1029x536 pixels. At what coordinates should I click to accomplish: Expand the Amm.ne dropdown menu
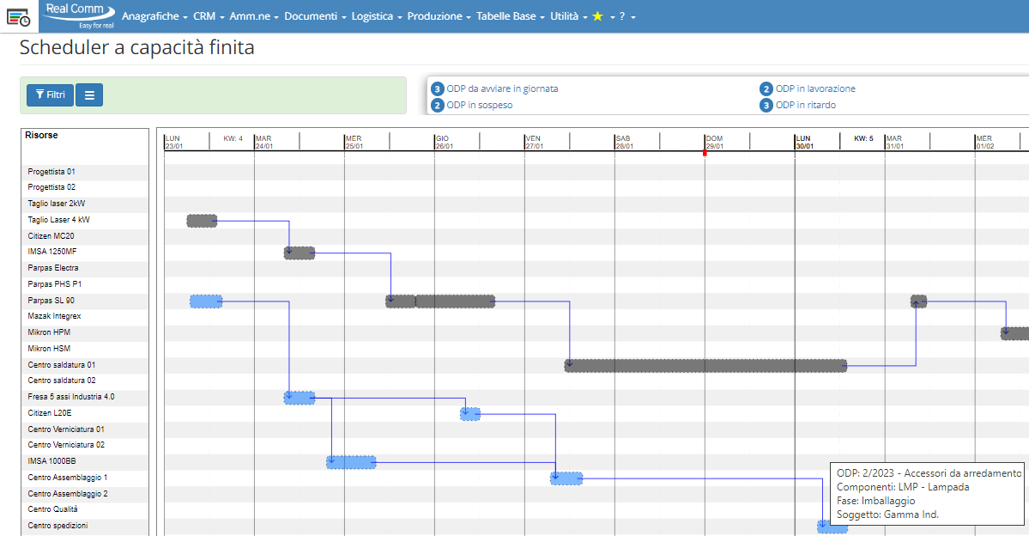254,16
